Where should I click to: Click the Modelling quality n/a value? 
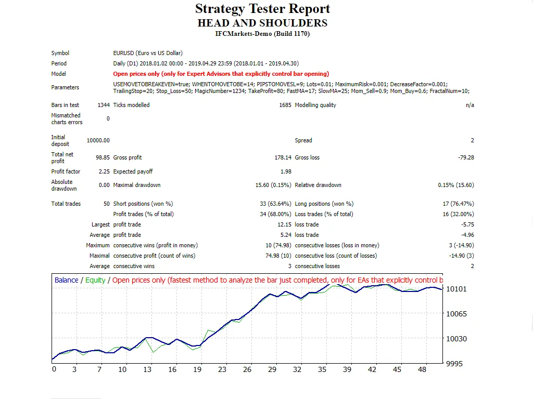[x=469, y=105]
